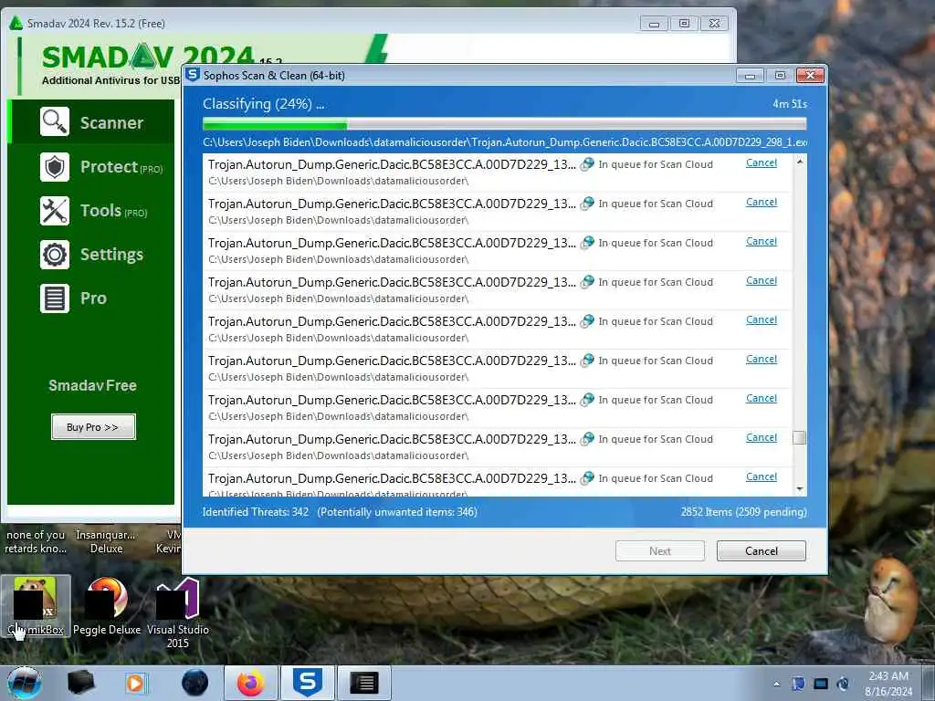This screenshot has width=935, height=701.
Task: Click the '2852 Items (2509 pending)' text
Action: [x=743, y=511]
